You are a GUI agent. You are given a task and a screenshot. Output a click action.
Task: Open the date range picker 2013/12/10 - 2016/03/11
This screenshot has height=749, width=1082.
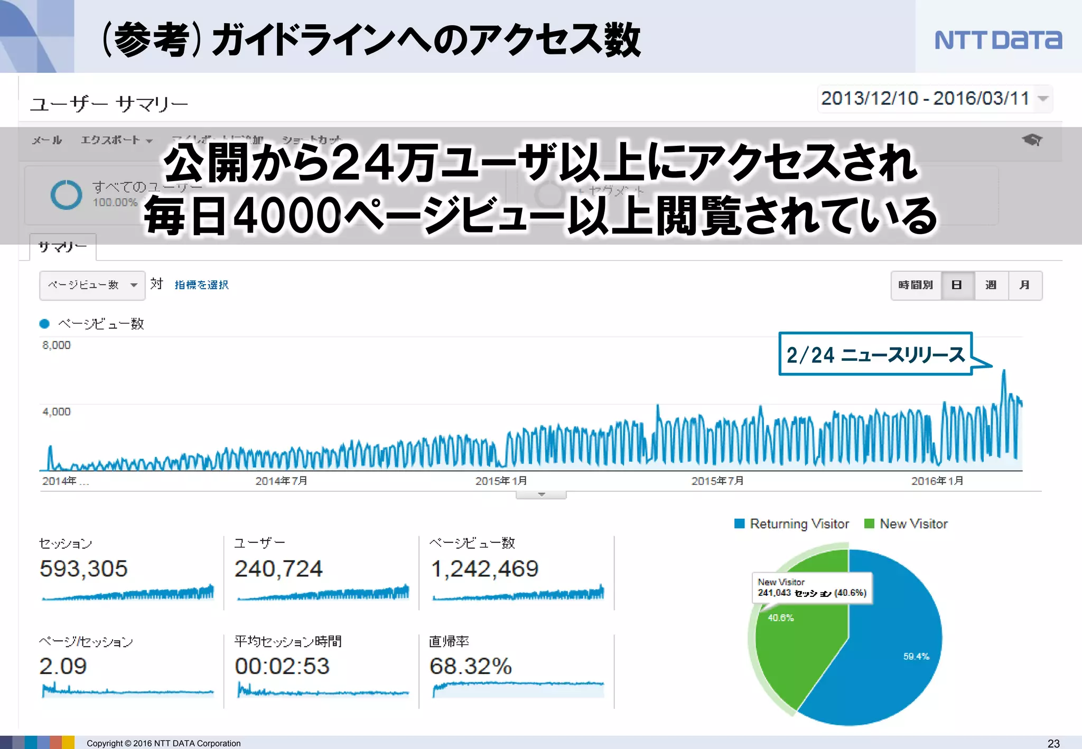coord(935,99)
